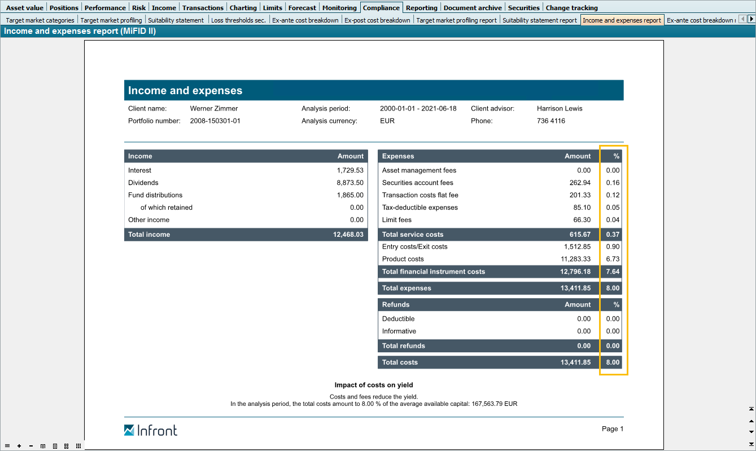Select the Ex-post cost breakdown sub-tab
756x451 pixels.
[377, 20]
